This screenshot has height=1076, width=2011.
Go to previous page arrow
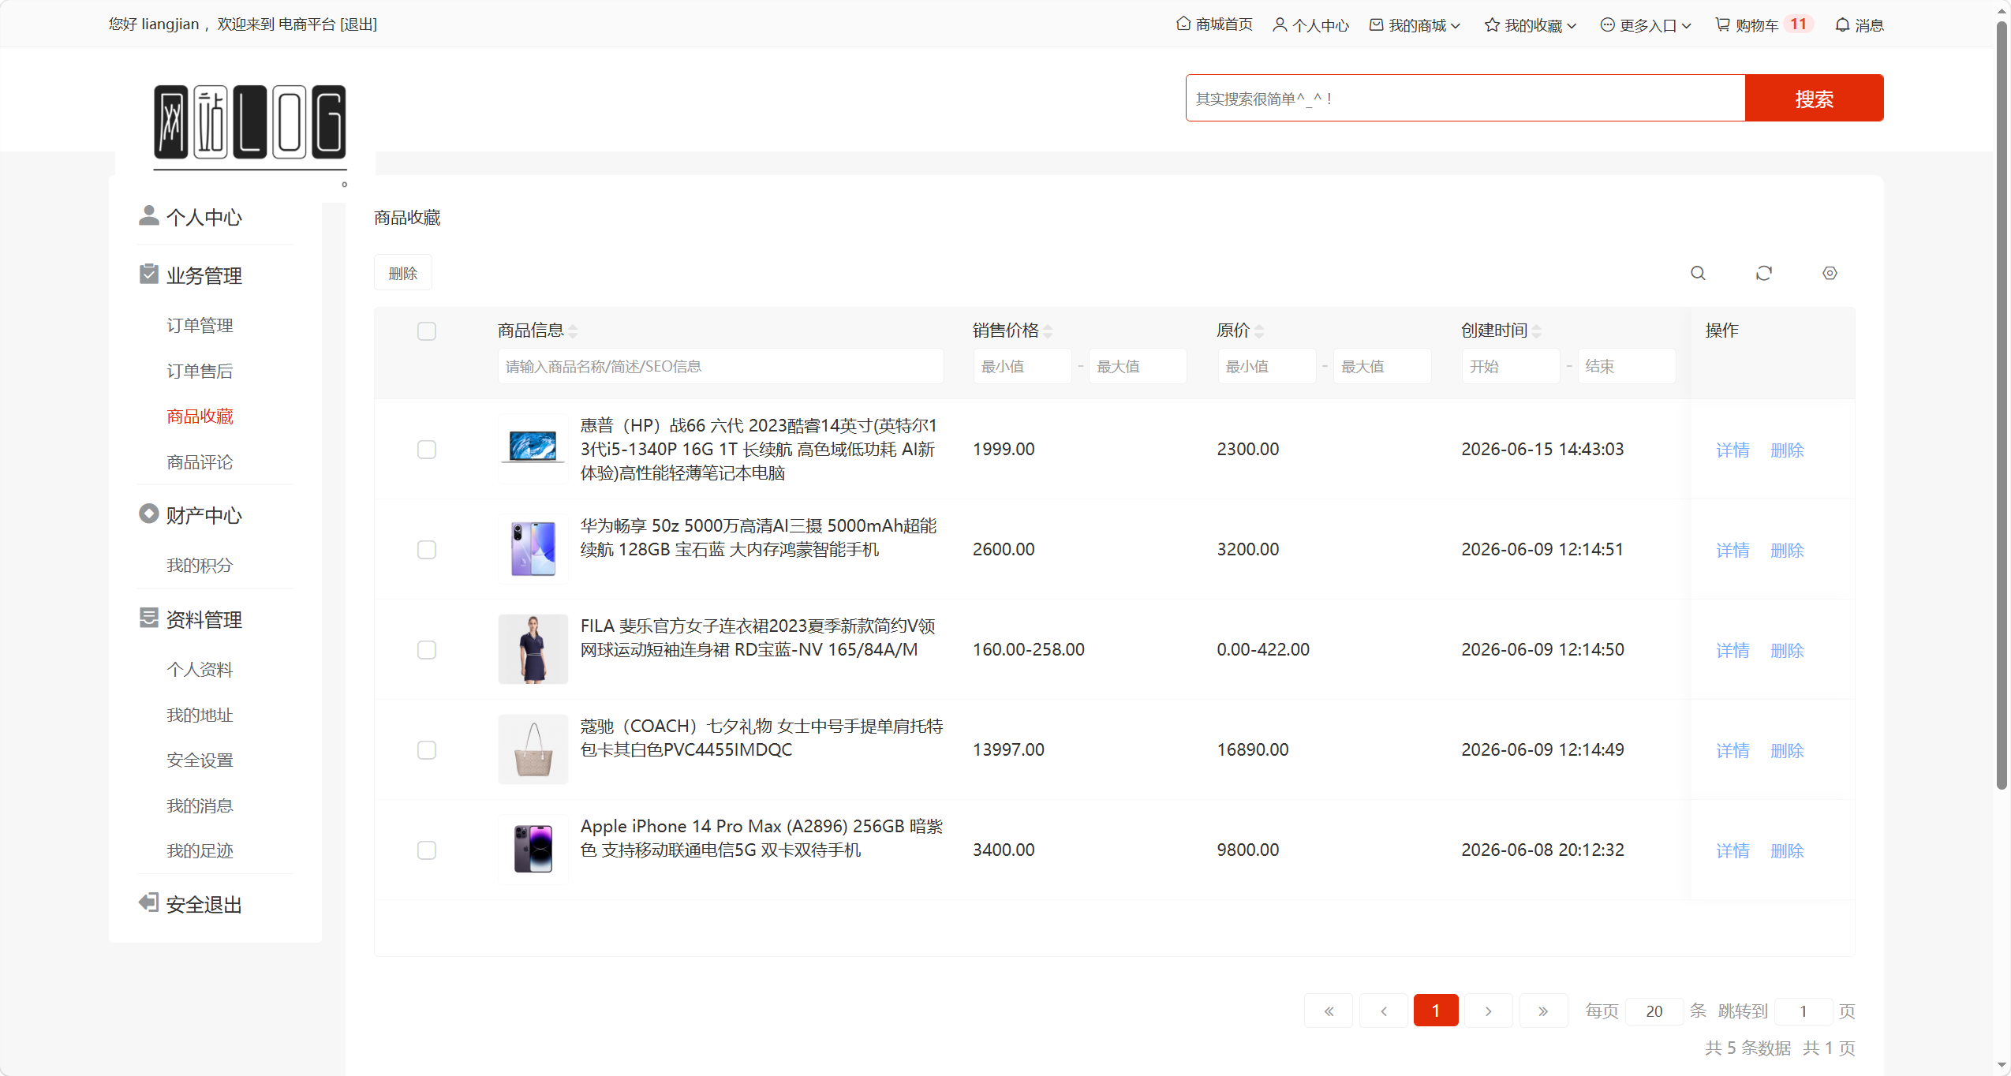coord(1383,1011)
